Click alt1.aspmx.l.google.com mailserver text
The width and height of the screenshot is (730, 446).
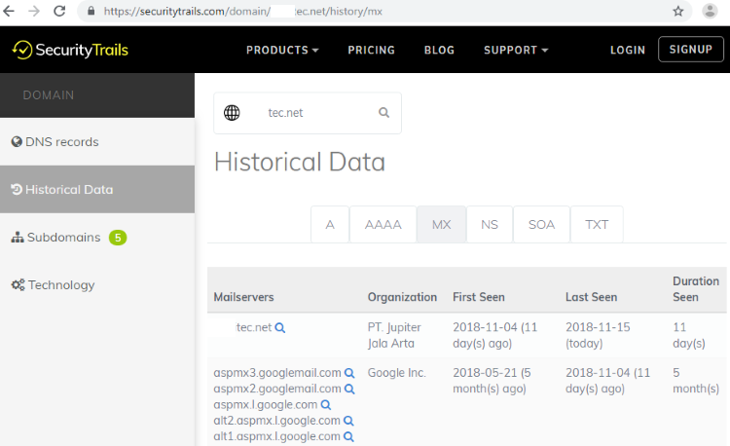pos(276,436)
